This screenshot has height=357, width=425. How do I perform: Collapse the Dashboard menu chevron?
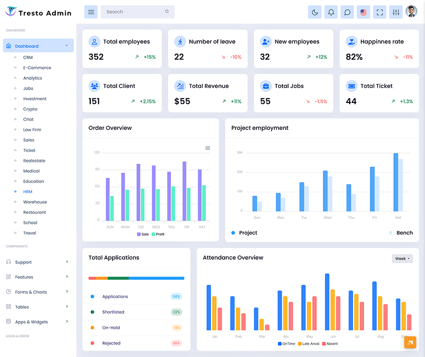point(67,45)
